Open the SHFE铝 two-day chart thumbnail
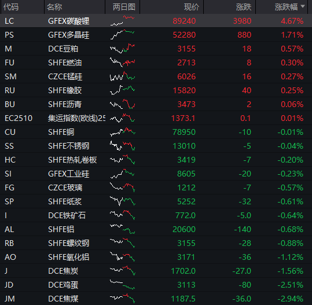Image resolution: width=312 pixels, height=305 pixels. click(123, 229)
